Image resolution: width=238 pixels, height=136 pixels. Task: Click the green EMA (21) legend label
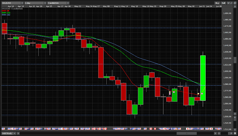(x=6, y=13)
